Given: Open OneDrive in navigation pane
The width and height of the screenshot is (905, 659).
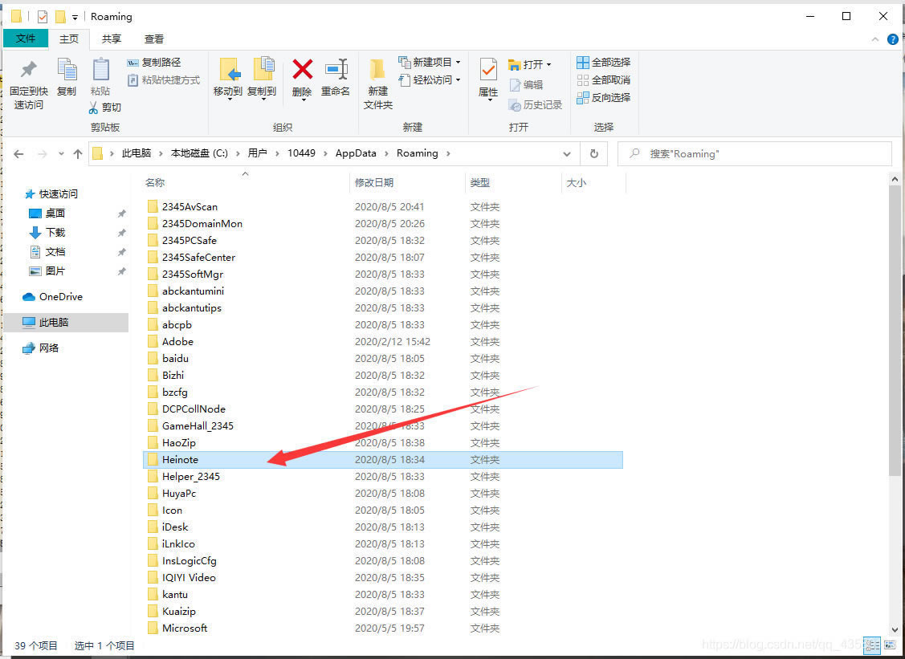Looking at the screenshot, I should (52, 297).
